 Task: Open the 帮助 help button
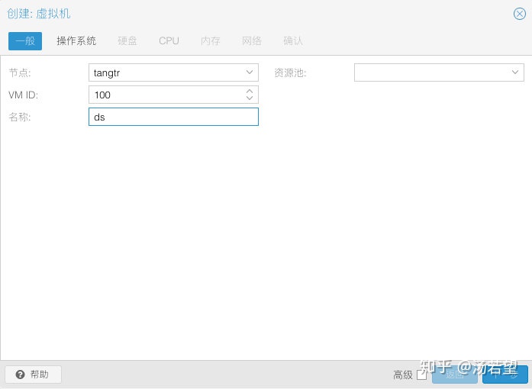click(34, 375)
